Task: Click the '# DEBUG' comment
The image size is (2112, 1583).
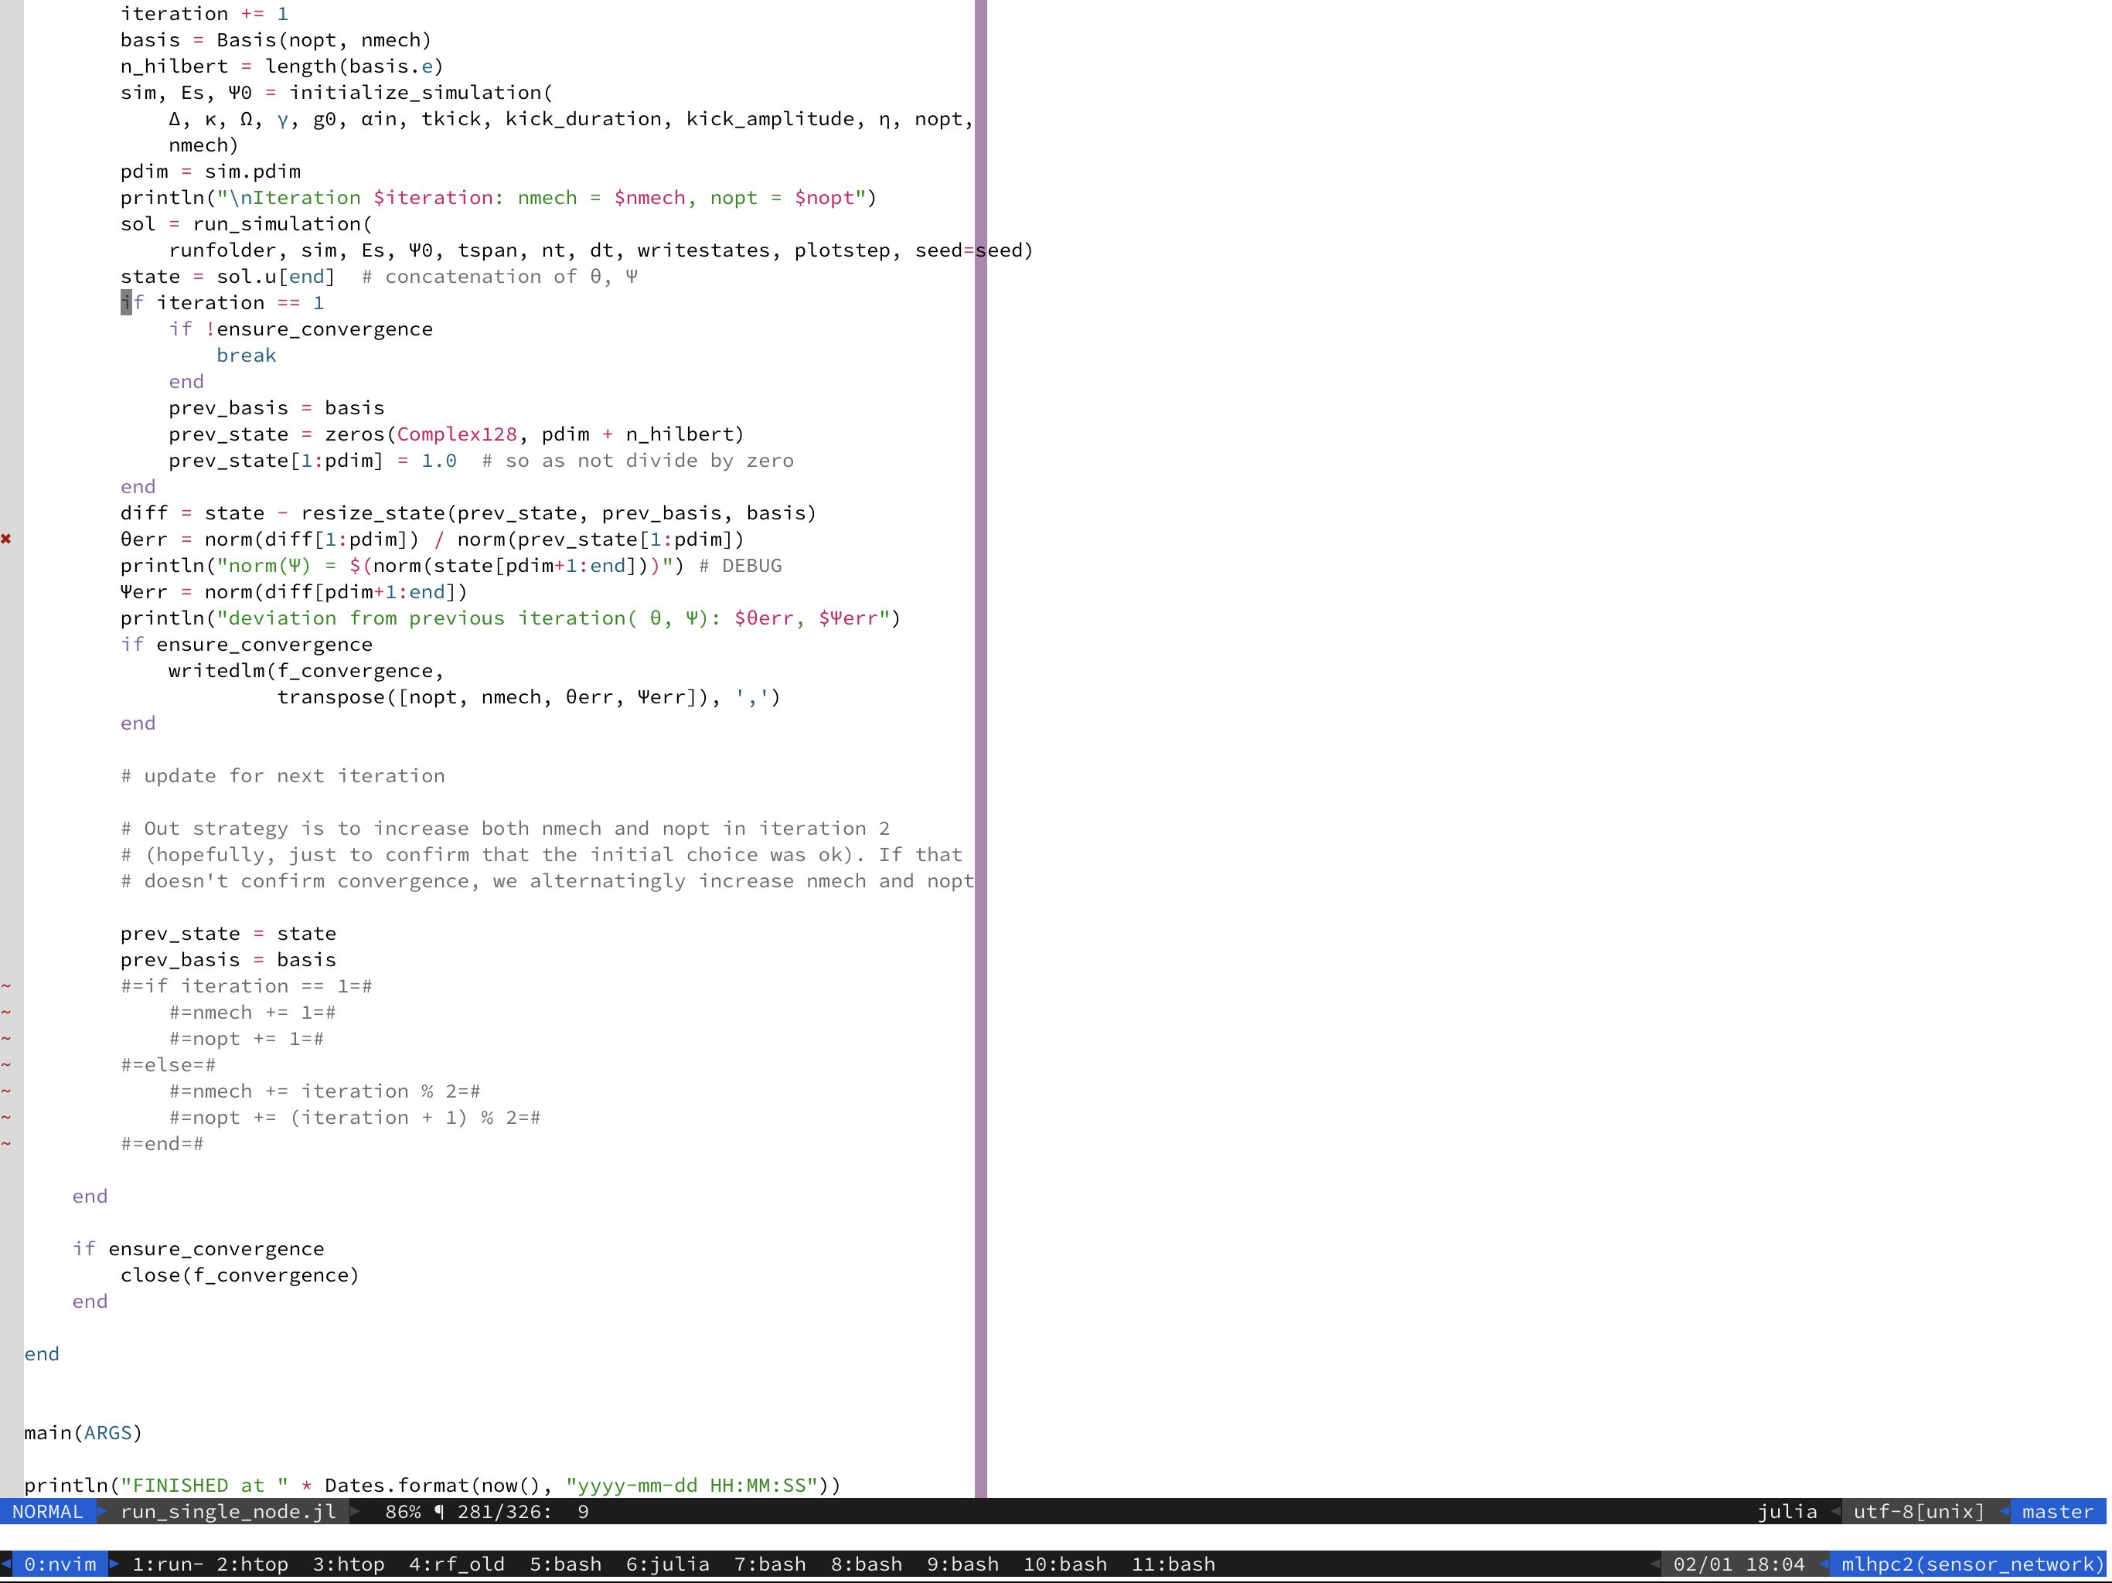Action: click(740, 565)
